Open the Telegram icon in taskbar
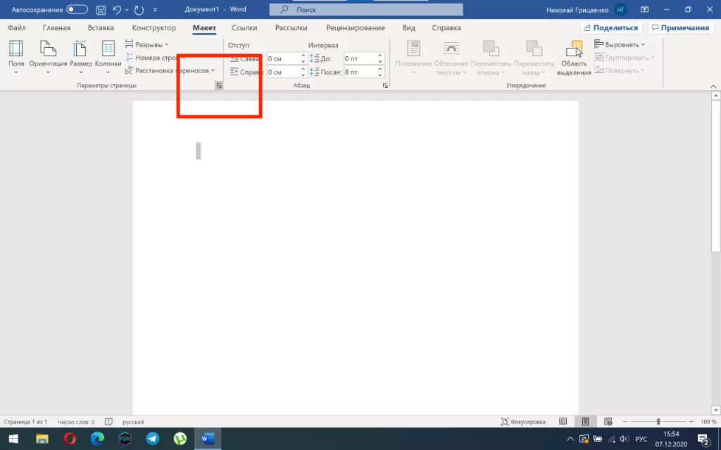The width and height of the screenshot is (721, 450). coord(152,438)
